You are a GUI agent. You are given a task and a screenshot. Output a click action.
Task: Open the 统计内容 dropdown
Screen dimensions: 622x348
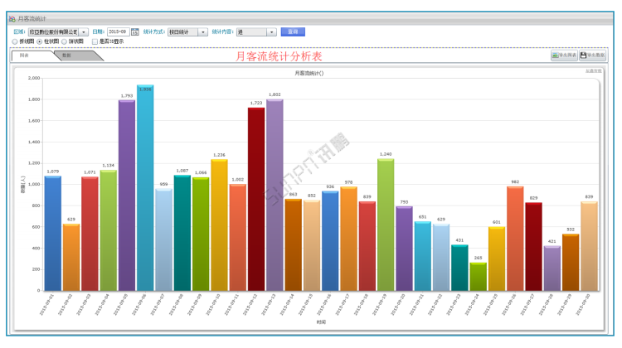272,32
